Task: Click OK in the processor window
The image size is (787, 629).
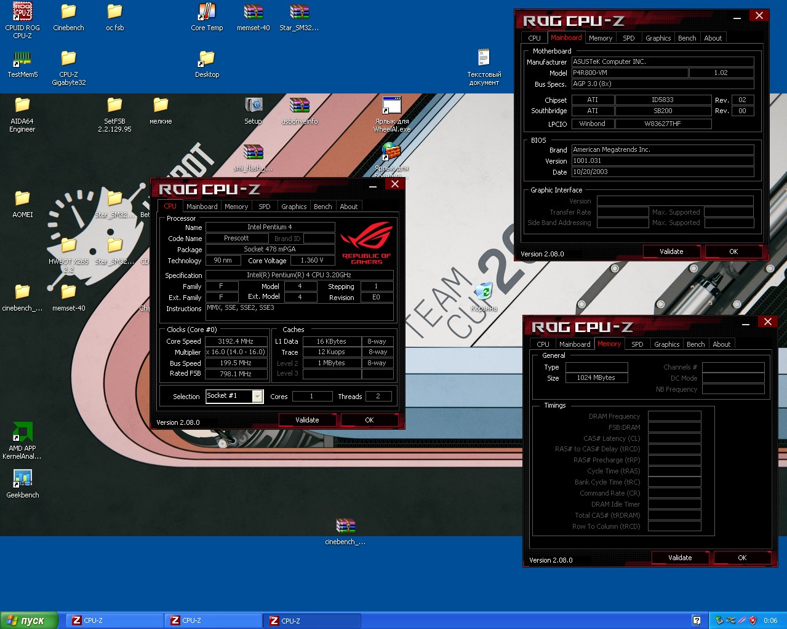Action: click(x=369, y=420)
